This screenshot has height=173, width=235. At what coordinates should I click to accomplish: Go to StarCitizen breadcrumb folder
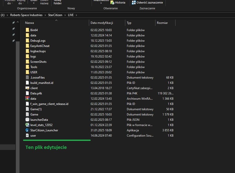(x=55, y=15)
